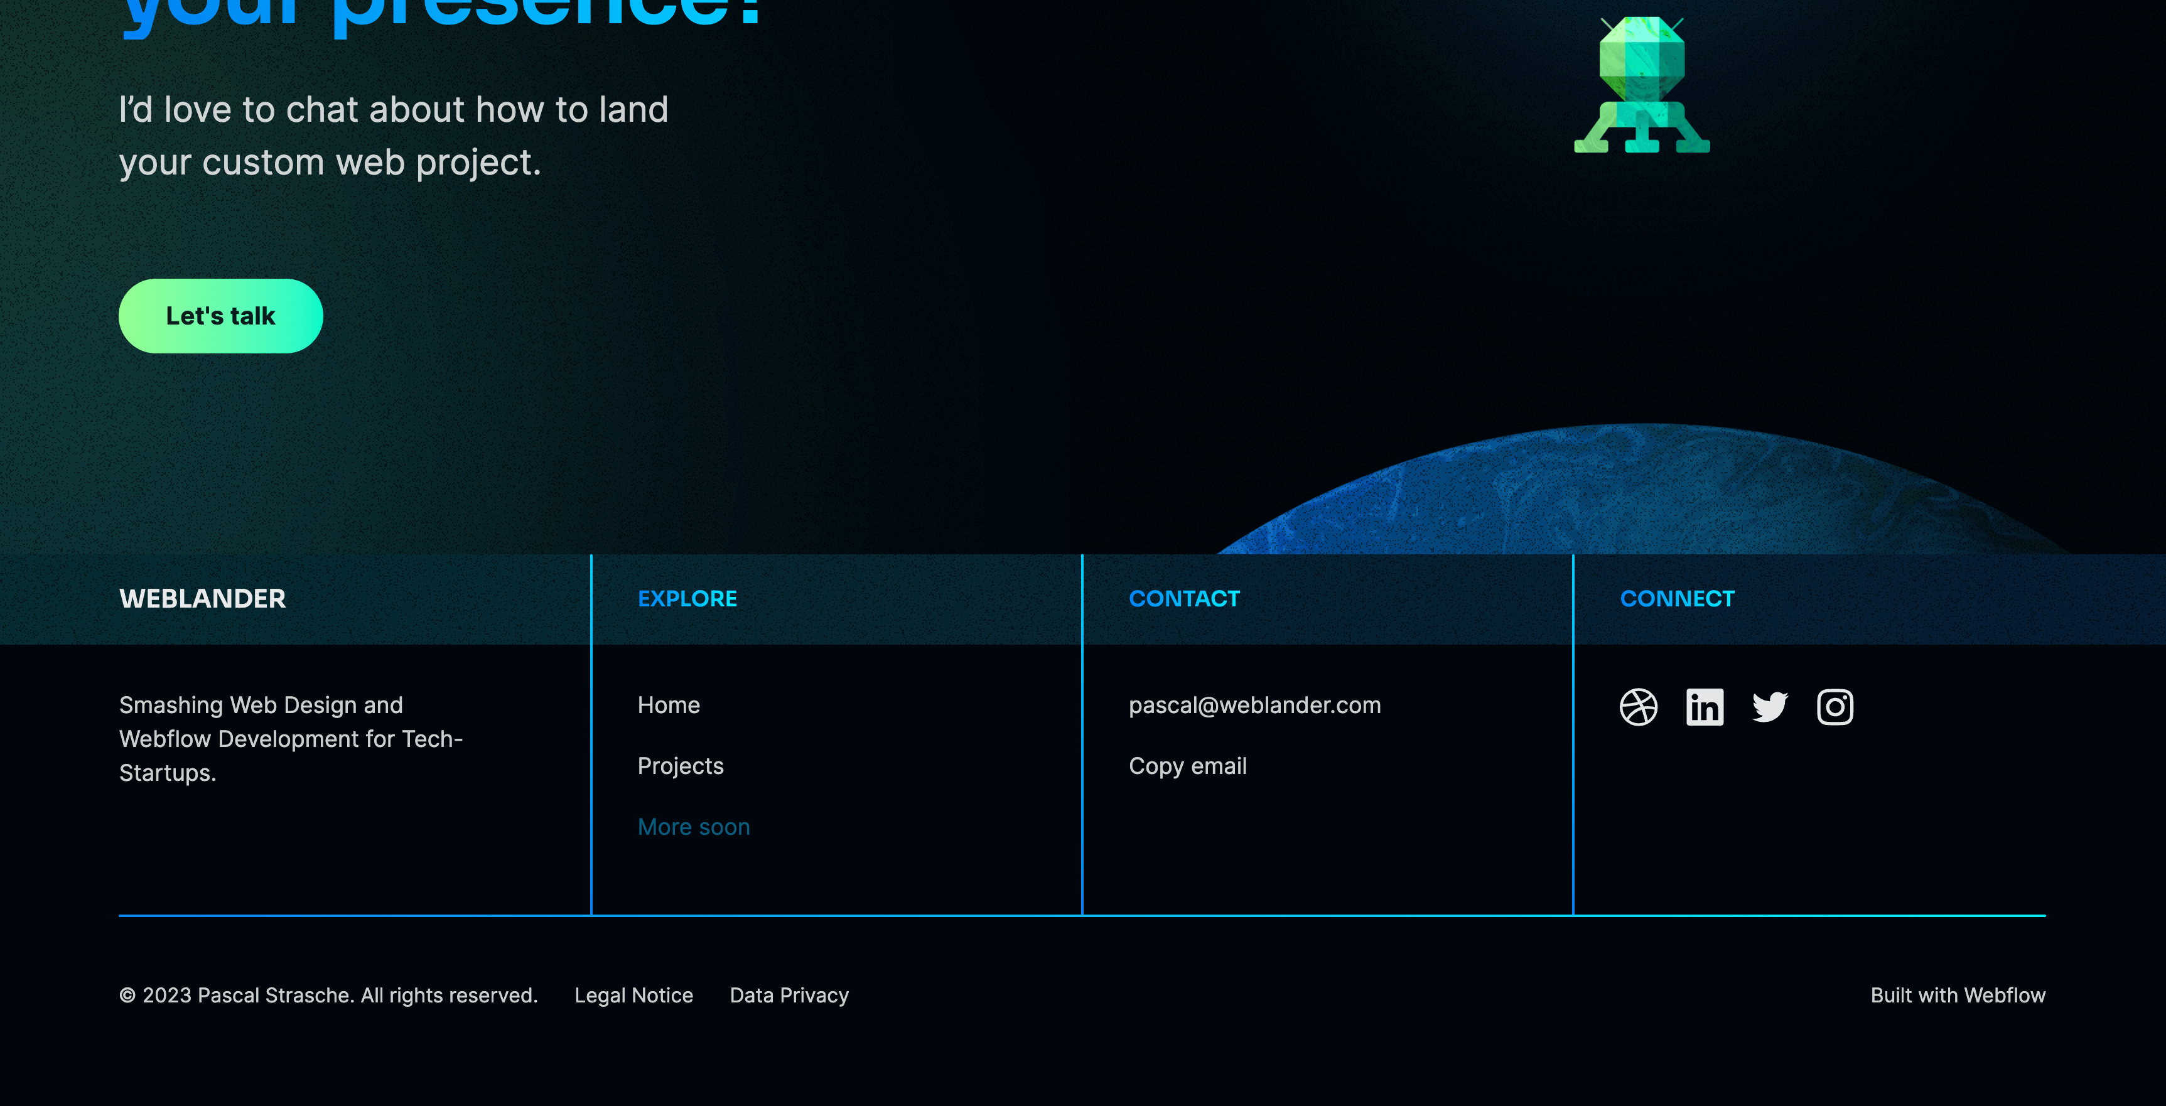Click the WEBLANDER footer logo text
The width and height of the screenshot is (2166, 1106).
203,598
